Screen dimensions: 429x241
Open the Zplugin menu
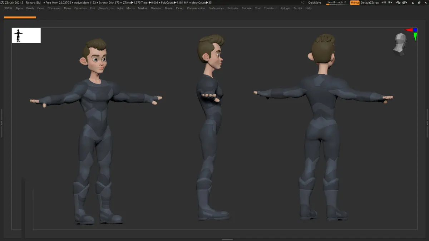point(286,8)
